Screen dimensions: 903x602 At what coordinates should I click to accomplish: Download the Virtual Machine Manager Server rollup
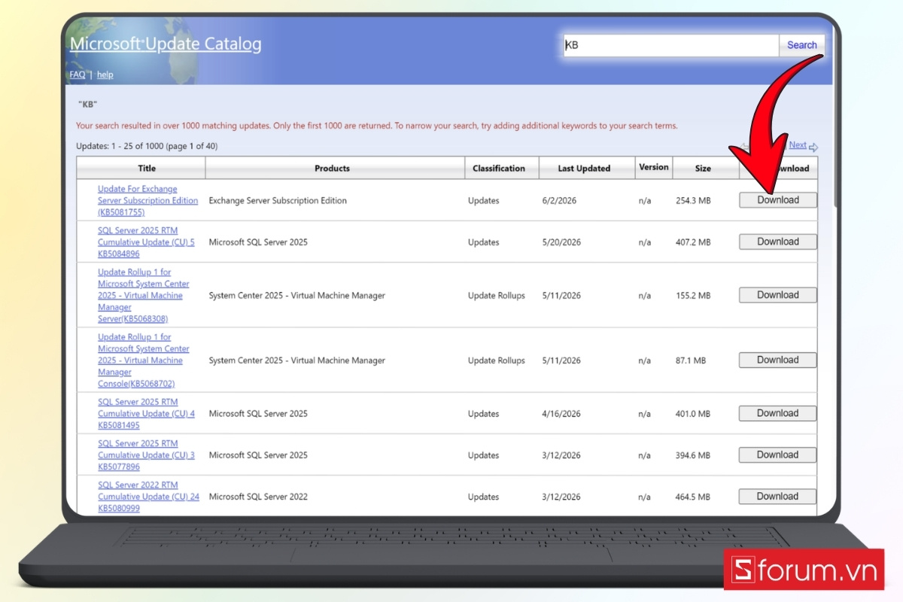[x=777, y=295]
